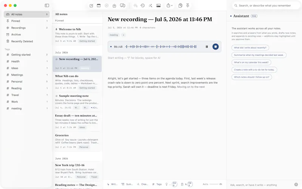Open the Groceries note

pyautogui.click(x=77, y=141)
